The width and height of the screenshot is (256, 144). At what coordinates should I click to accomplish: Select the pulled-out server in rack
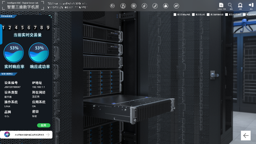coord(129,108)
